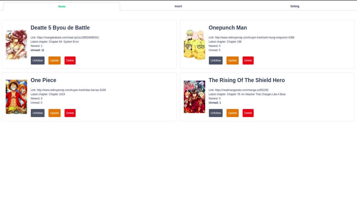This screenshot has height=223, width=357.
Task: Click Shield Hero cover image
Action: (x=194, y=97)
